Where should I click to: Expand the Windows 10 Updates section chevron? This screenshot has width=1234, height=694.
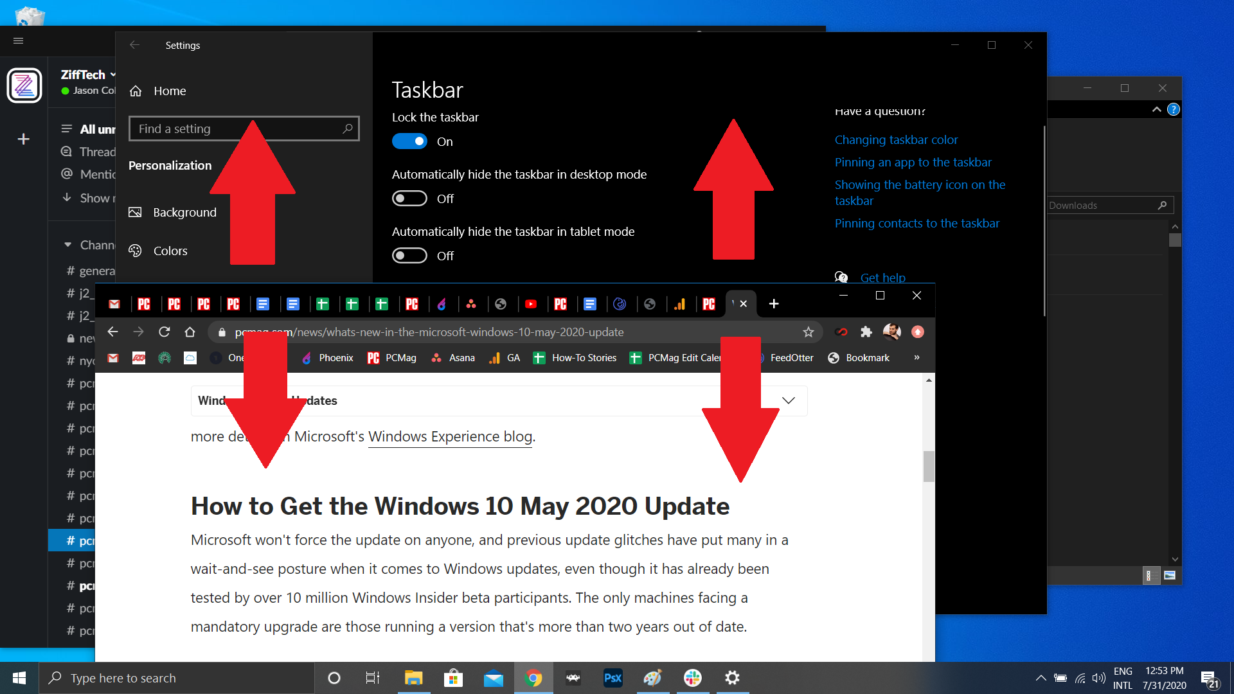(x=788, y=399)
